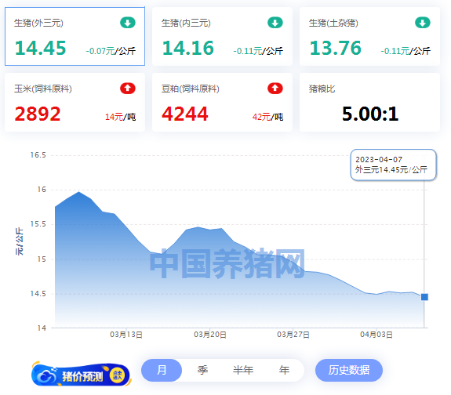
Task: Select the 月 time range
Action: pos(162,370)
